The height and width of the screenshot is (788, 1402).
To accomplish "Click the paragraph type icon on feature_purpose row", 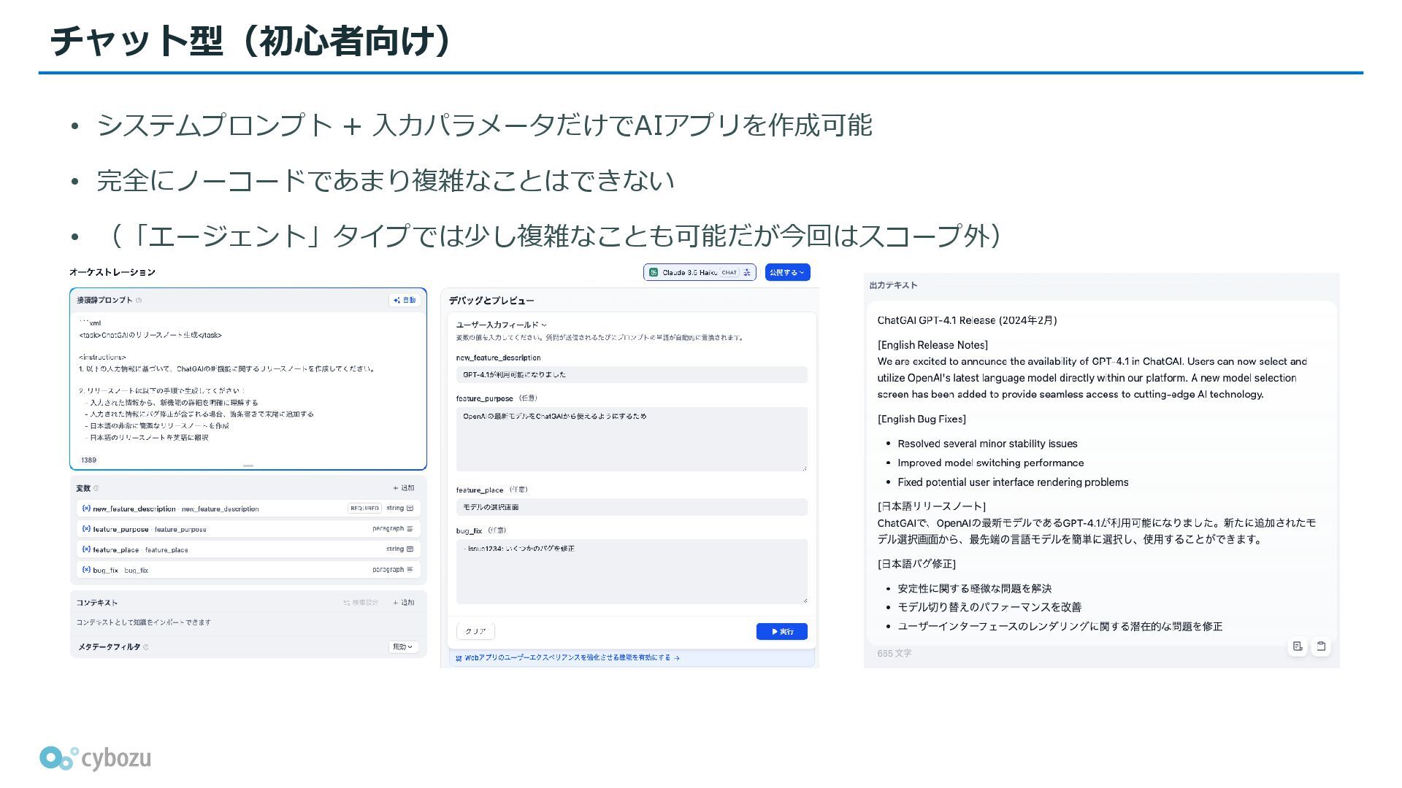I will [x=410, y=528].
